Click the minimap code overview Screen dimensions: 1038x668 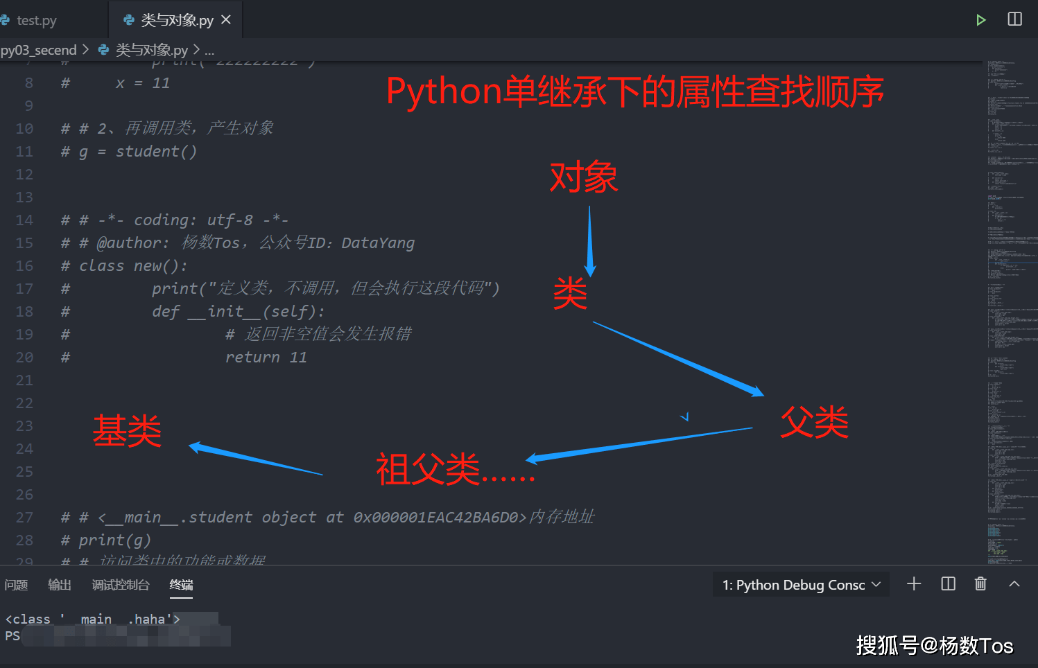[1011, 277]
